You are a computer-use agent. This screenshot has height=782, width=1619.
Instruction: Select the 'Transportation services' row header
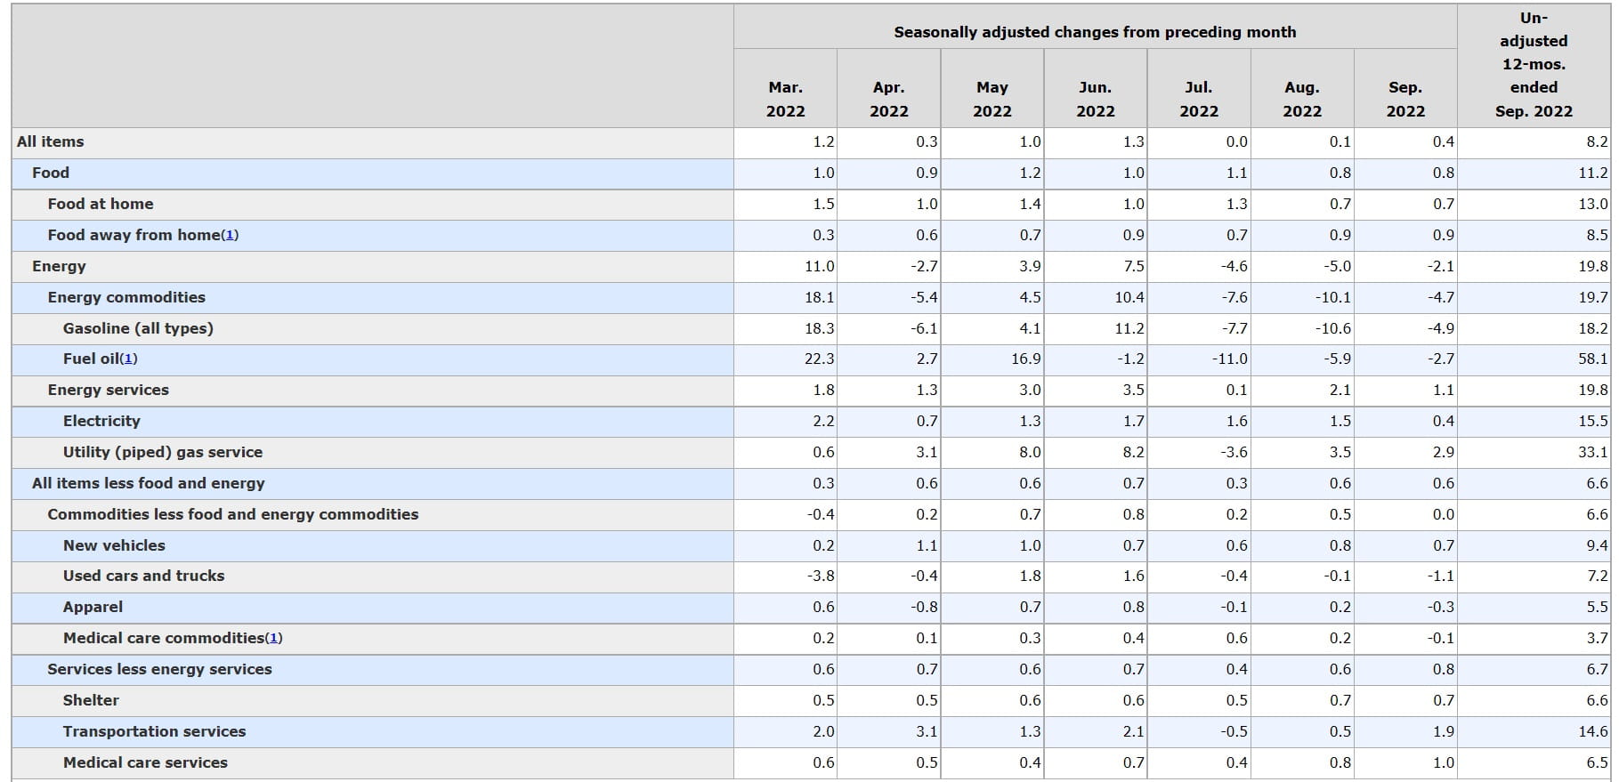(x=154, y=731)
